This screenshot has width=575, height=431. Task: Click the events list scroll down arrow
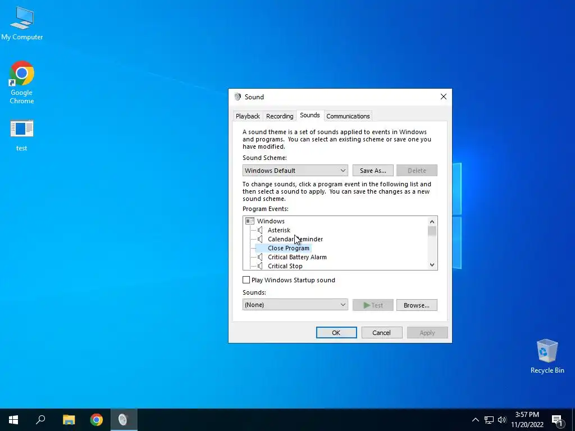432,265
